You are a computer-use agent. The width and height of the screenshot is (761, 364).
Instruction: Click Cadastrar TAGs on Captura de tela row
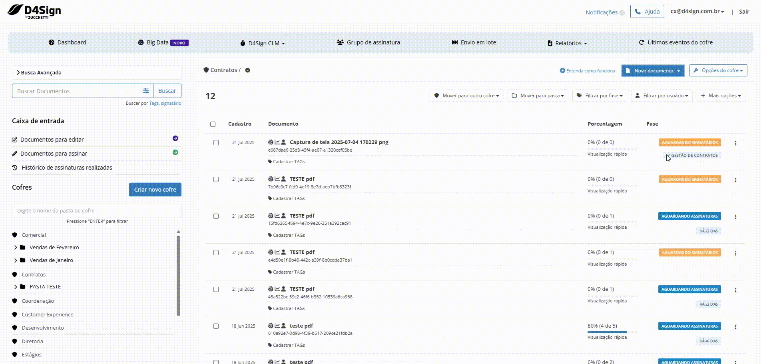pyautogui.click(x=286, y=162)
